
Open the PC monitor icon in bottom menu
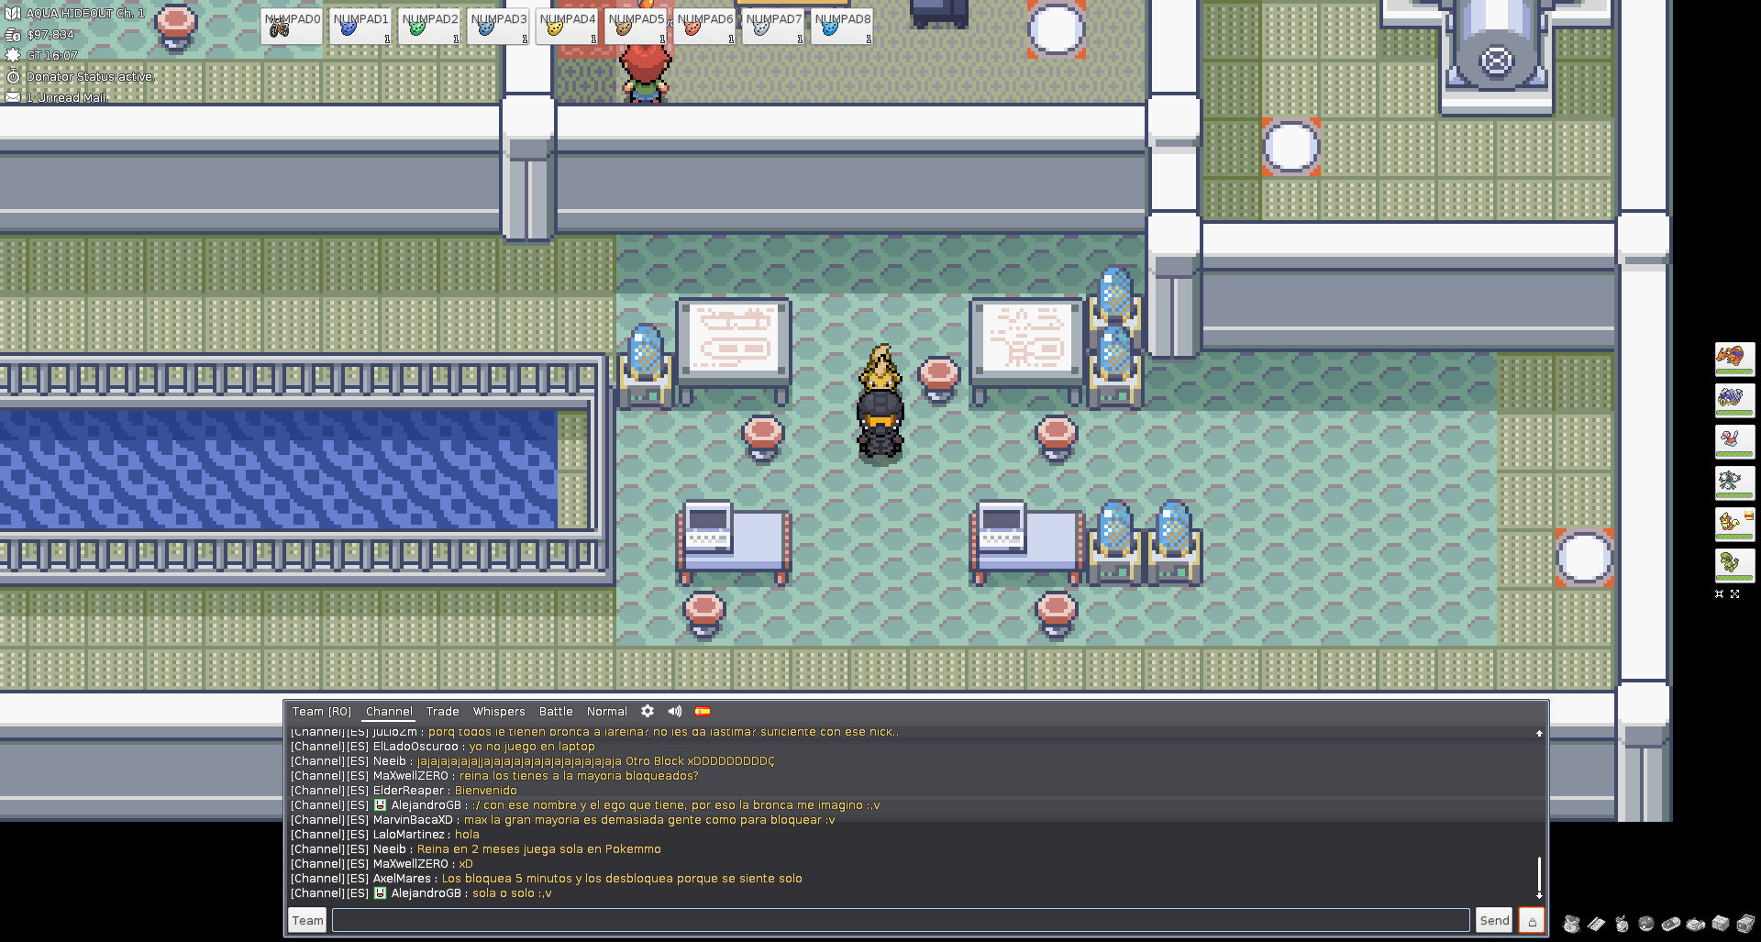pyautogui.click(x=1745, y=924)
